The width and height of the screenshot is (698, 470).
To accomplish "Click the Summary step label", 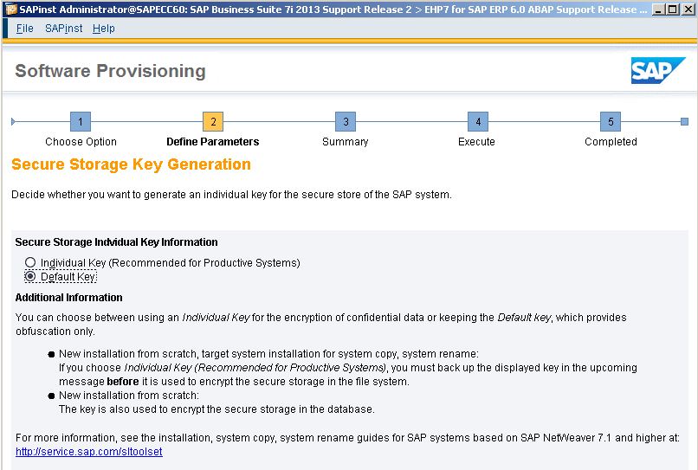I will (346, 142).
